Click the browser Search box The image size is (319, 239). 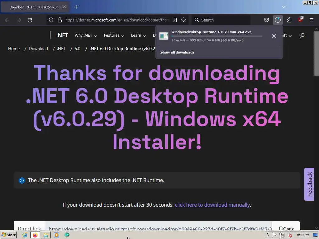[221, 20]
